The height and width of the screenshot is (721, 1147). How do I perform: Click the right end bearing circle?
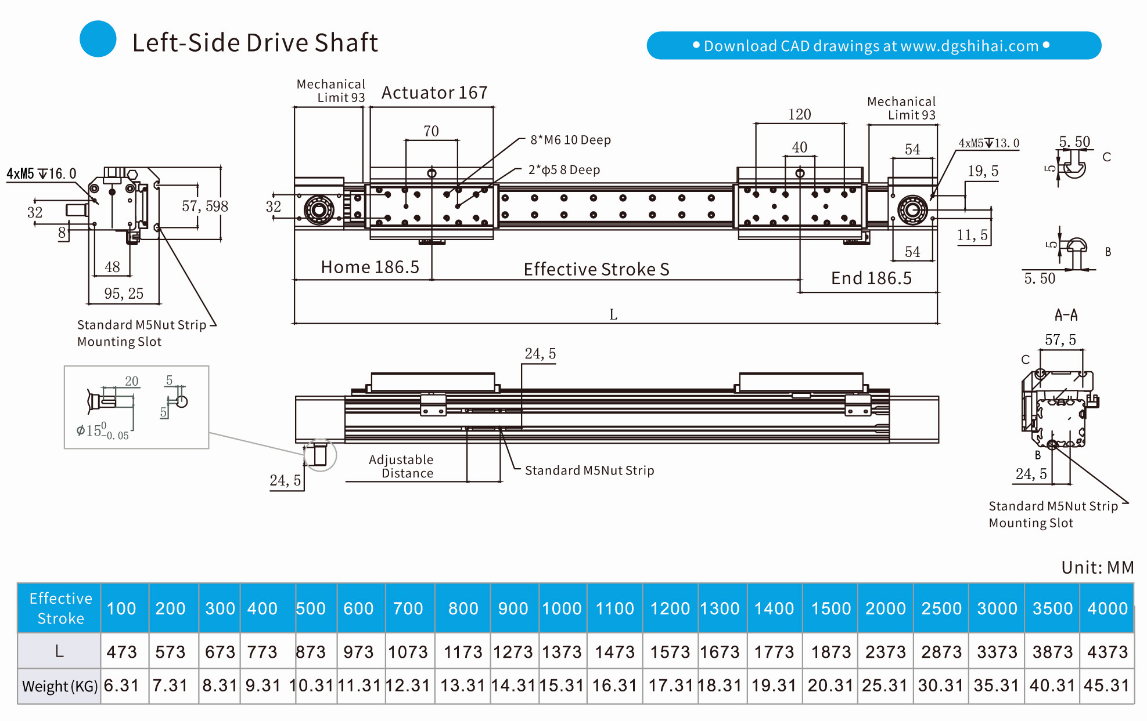912,210
